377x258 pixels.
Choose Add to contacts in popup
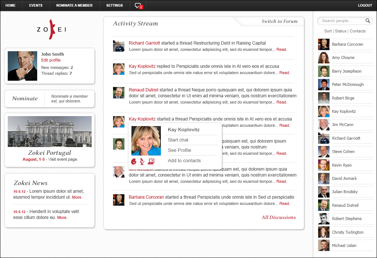tap(184, 161)
